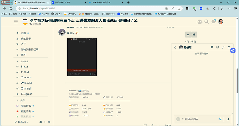Click the 登录 profile button
239x126 pixels.
point(6,2)
